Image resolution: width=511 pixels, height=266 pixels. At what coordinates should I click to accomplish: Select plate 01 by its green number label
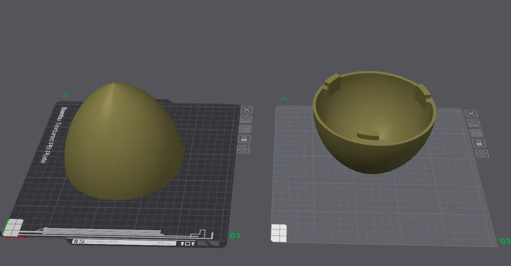pos(235,235)
